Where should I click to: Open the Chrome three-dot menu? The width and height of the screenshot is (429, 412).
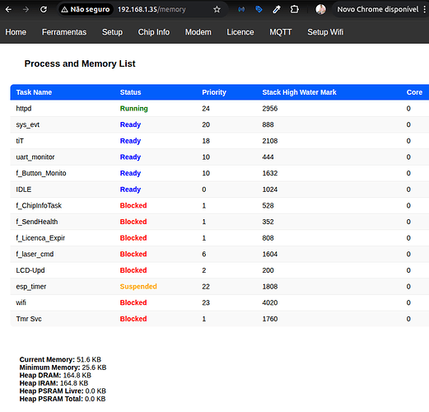pyautogui.click(x=425, y=10)
